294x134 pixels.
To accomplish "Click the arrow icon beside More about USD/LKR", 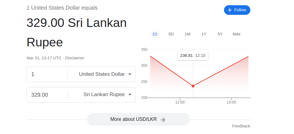I will (x=163, y=120).
